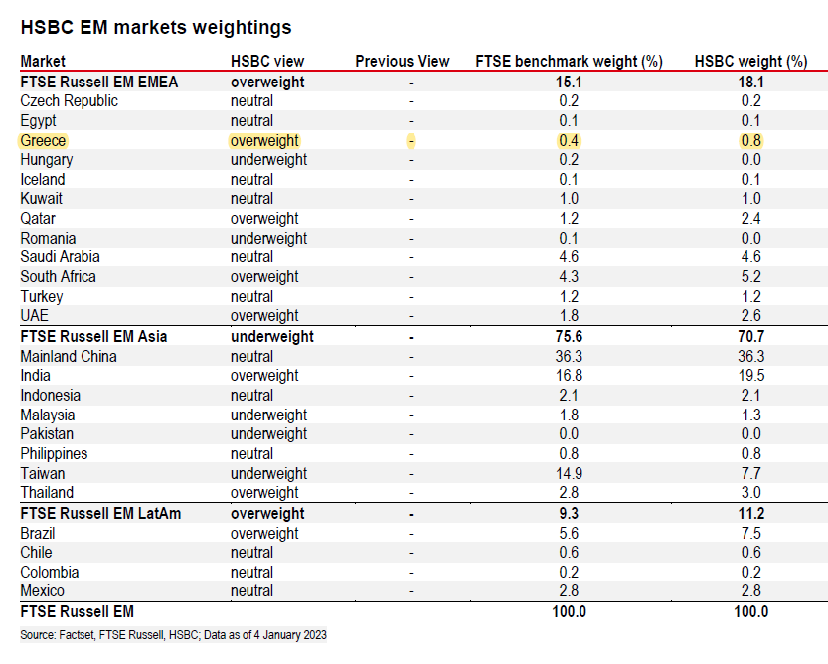Select the 'Mainland China' market cell
828x664 pixels.
69,357
